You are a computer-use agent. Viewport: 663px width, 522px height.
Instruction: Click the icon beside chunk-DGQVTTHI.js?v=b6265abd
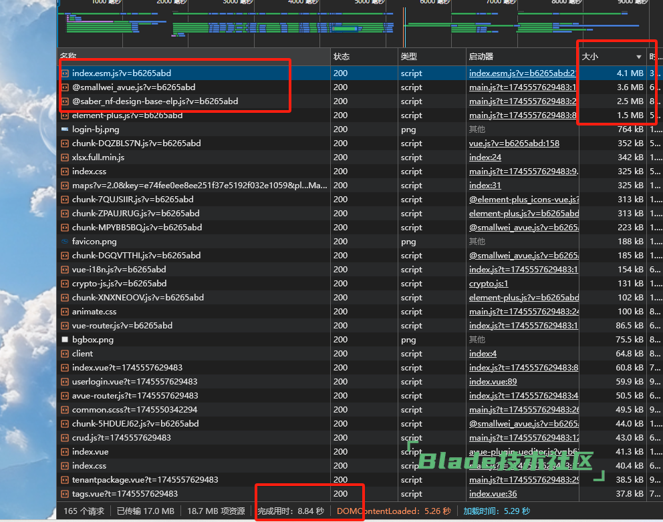65,256
